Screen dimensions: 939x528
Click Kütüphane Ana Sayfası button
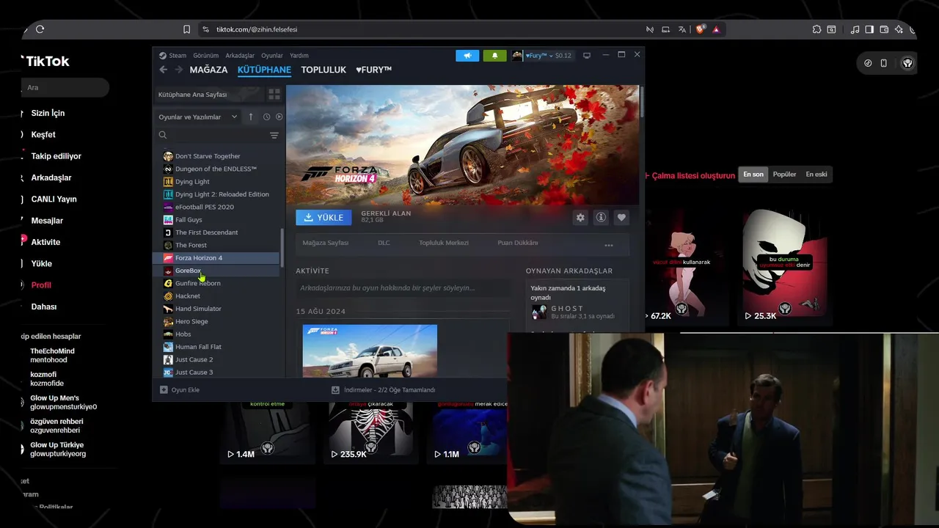pyautogui.click(x=208, y=95)
